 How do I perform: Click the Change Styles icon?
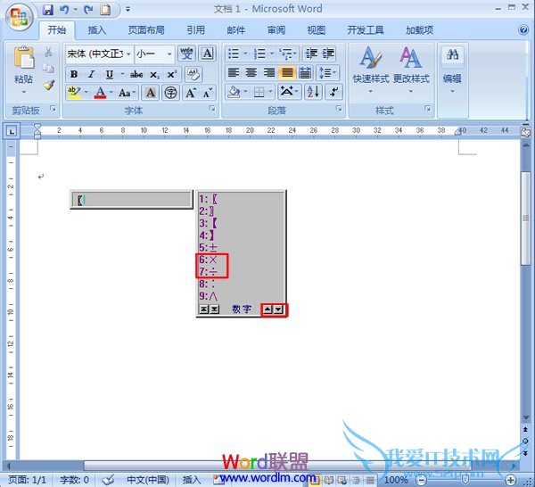411,66
